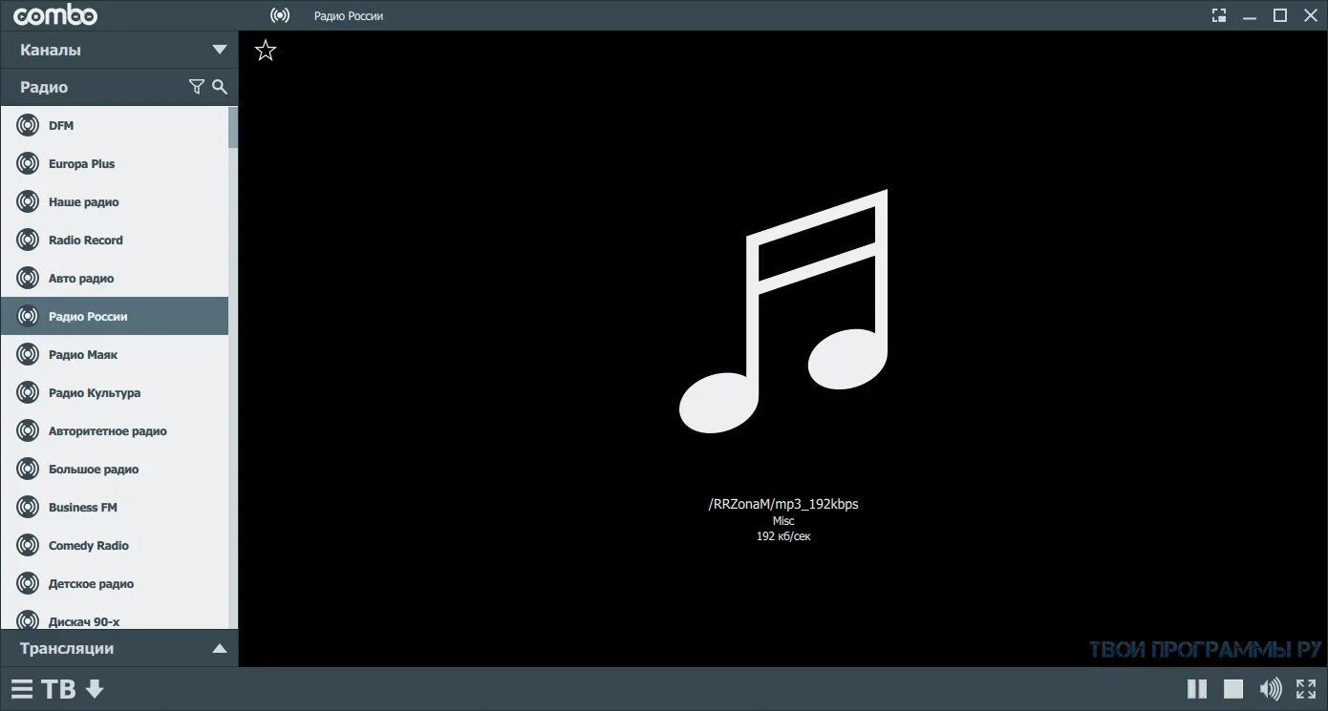Click the Наше радио station icon
Image resolution: width=1328 pixels, height=711 pixels.
click(28, 201)
